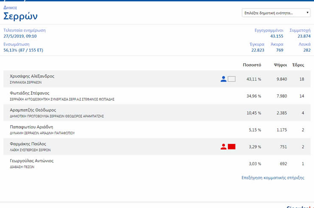Open the Επιλέξτε δημοτική ενότητα dropdown
This screenshot has height=208, width=314.
coord(276,13)
